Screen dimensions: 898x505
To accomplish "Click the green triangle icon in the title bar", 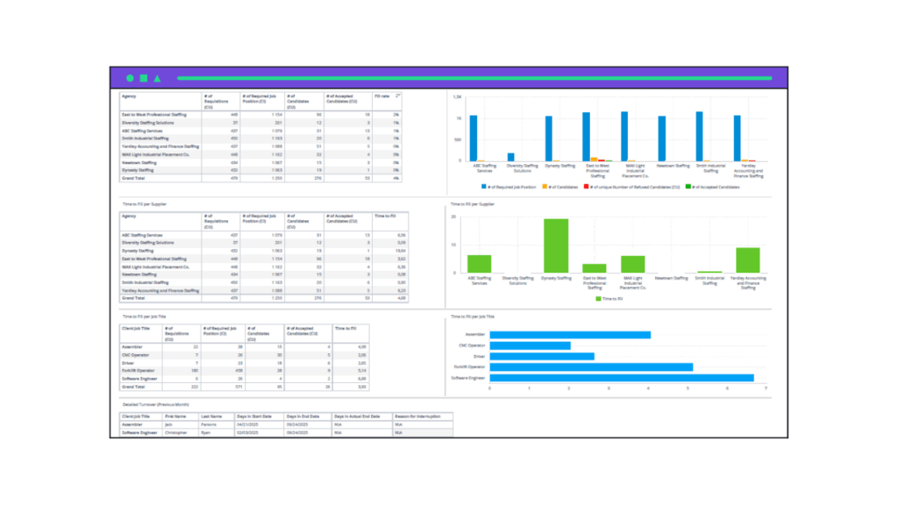I will coord(158,78).
